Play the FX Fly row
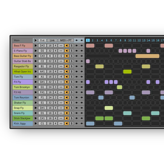 click(x=36, y=82)
